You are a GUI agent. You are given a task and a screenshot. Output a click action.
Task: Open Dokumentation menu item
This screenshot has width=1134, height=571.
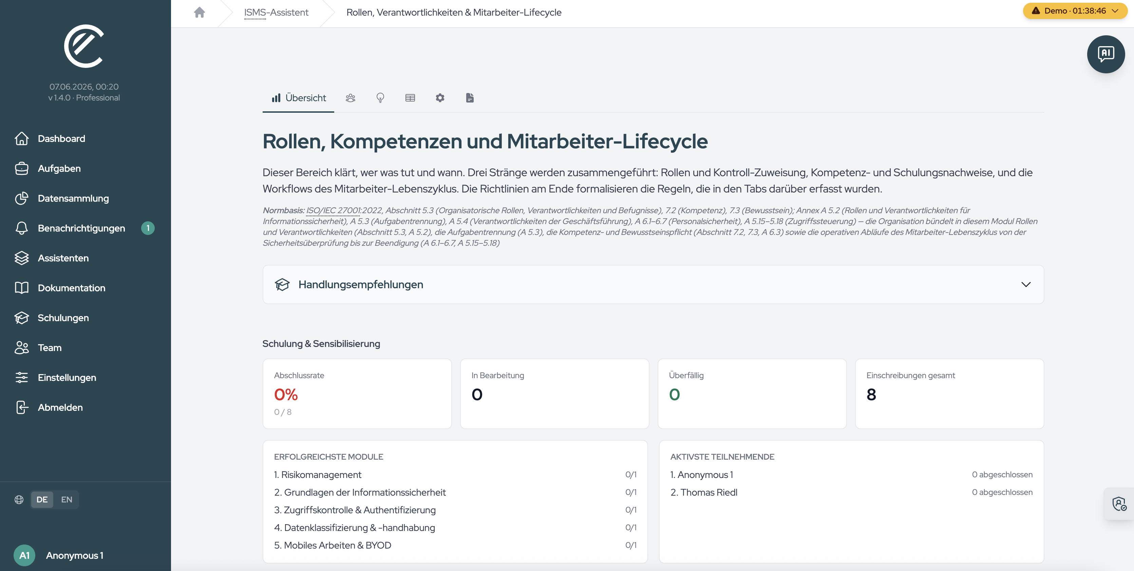pos(71,288)
